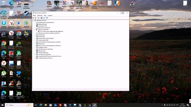Viewport: 191px width, 107px height.
Task: Collapse the DESKTOP computer root node
Action: tap(33, 21)
